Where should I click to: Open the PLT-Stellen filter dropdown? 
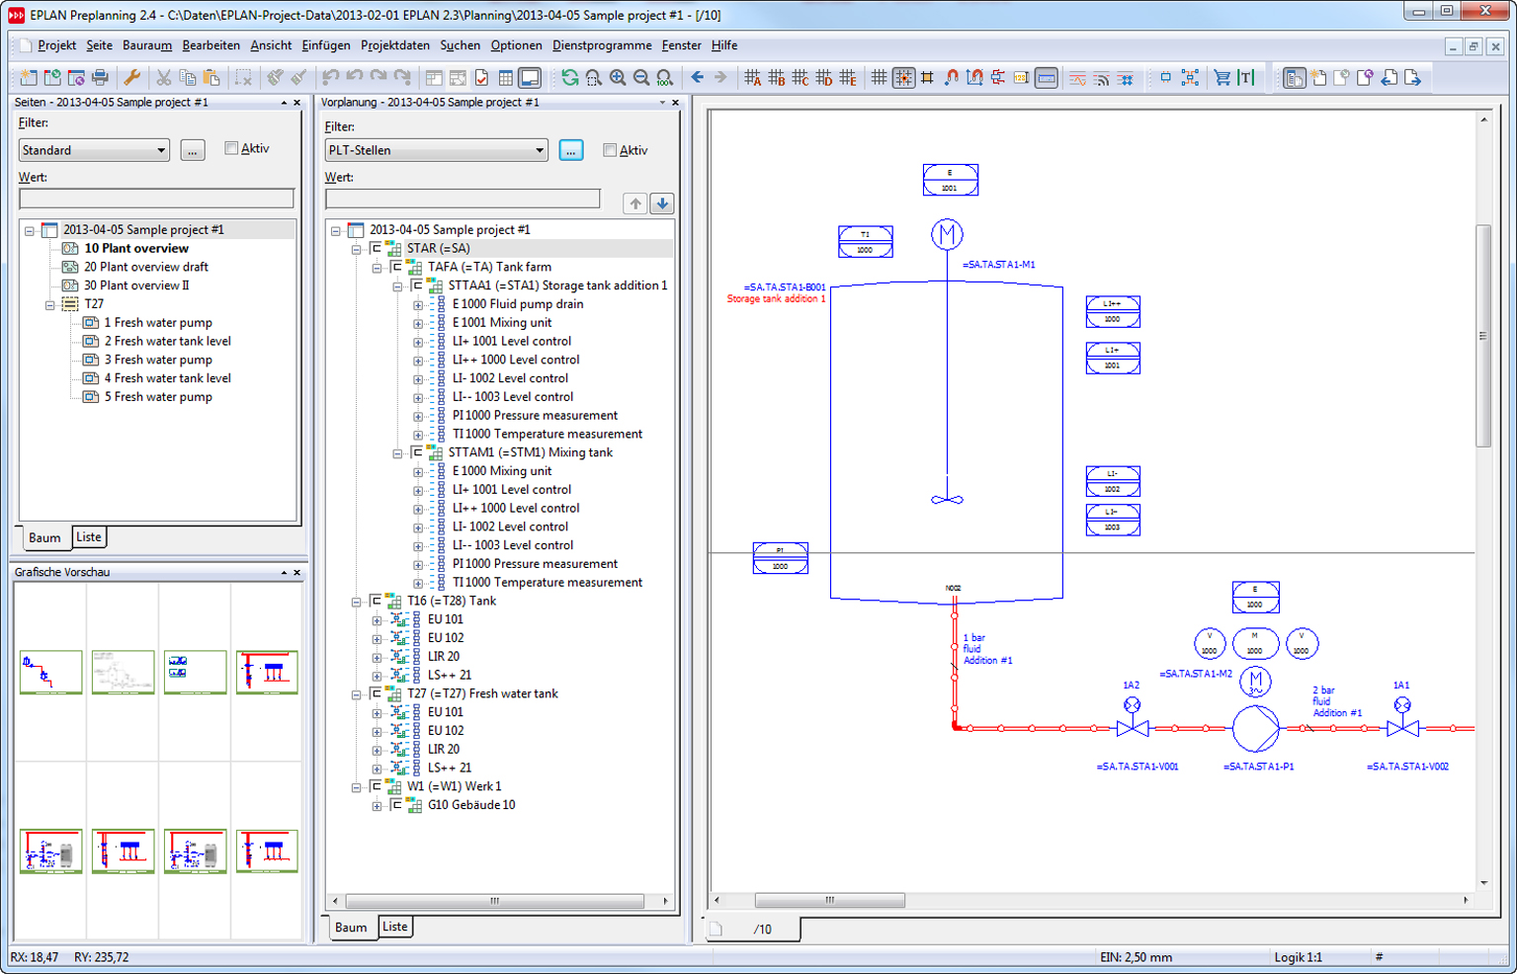pos(540,150)
